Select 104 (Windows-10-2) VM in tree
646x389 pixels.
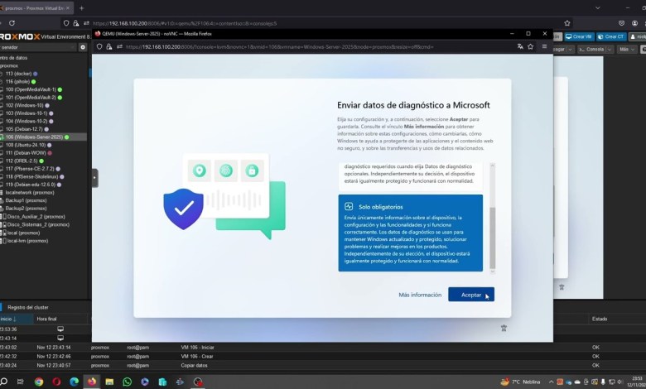pos(28,121)
